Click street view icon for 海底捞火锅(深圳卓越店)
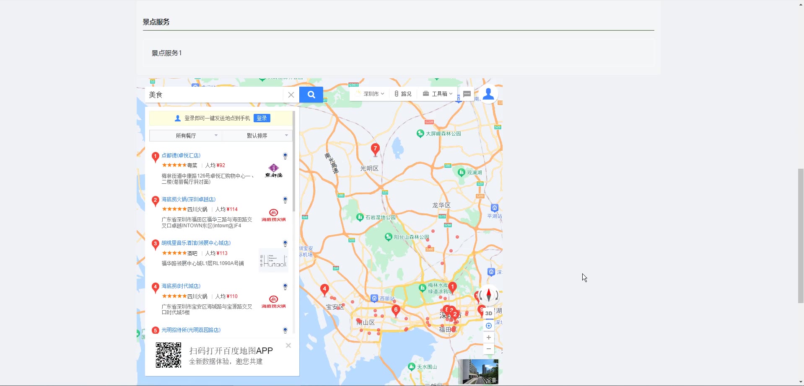 (x=285, y=200)
